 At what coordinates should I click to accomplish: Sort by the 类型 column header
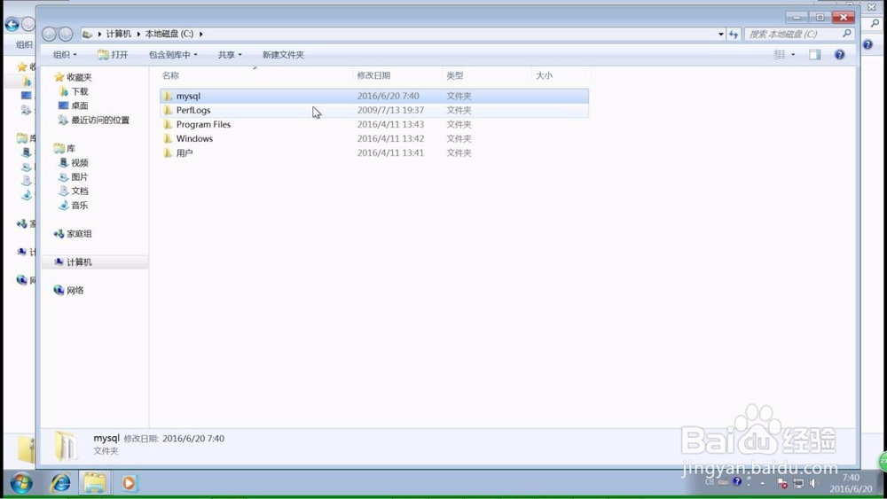(x=454, y=75)
